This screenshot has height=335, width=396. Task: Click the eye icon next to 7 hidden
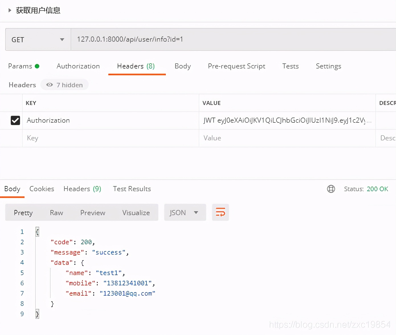pos(49,84)
